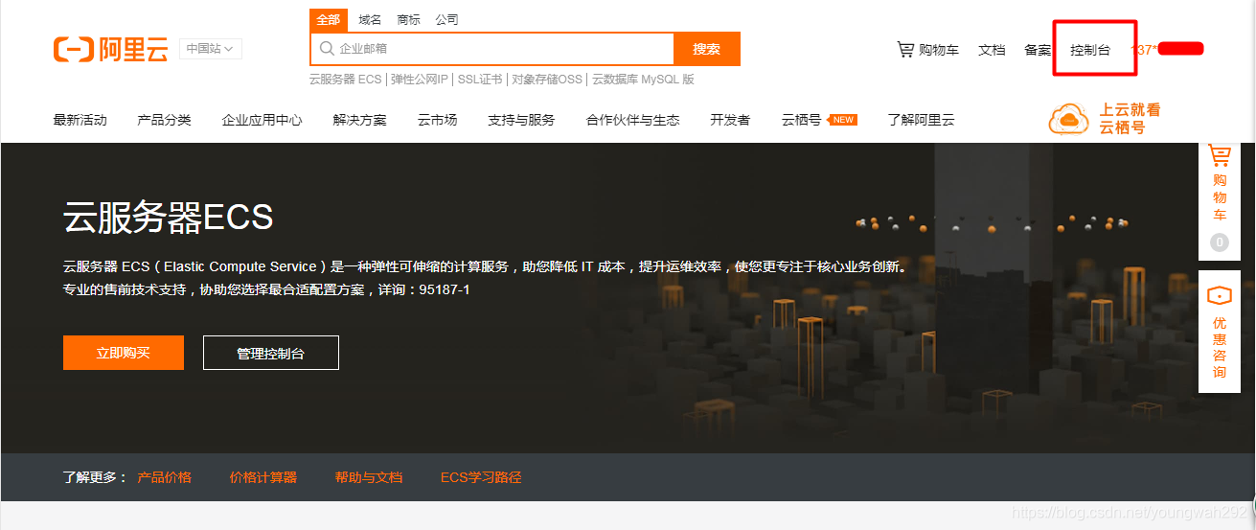Click the 上云就看云栖号 promo text
Viewport: 1256px width, 530px height.
(1130, 119)
